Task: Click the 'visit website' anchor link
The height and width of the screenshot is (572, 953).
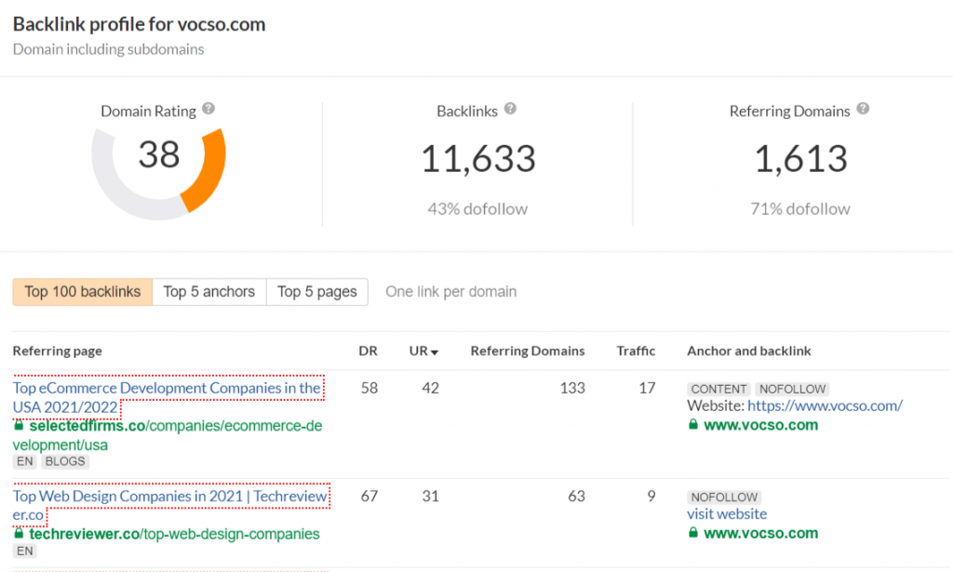Action: [x=727, y=513]
